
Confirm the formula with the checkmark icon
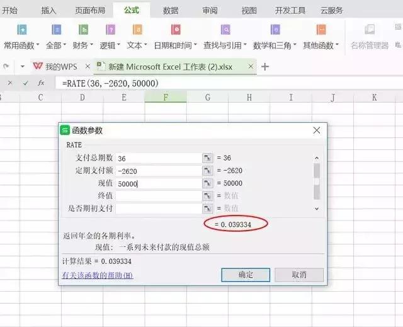[25, 83]
